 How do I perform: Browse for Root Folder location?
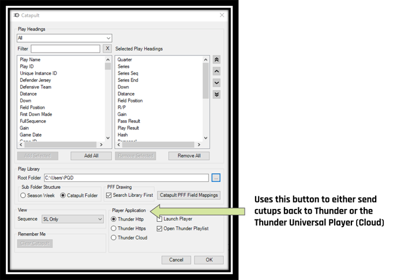coord(216,178)
